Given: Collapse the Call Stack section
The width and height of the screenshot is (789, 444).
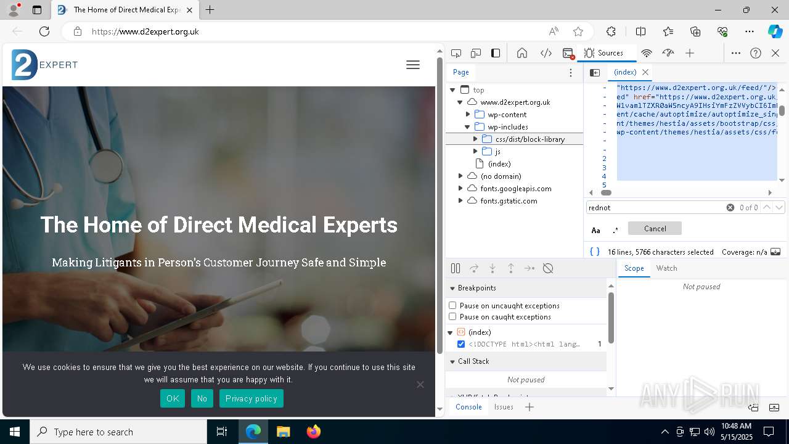Looking at the screenshot, I should 452,361.
